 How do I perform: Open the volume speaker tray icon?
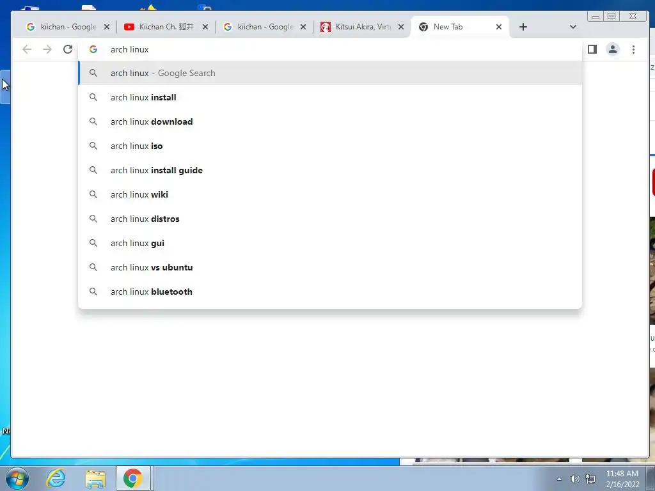point(575,479)
